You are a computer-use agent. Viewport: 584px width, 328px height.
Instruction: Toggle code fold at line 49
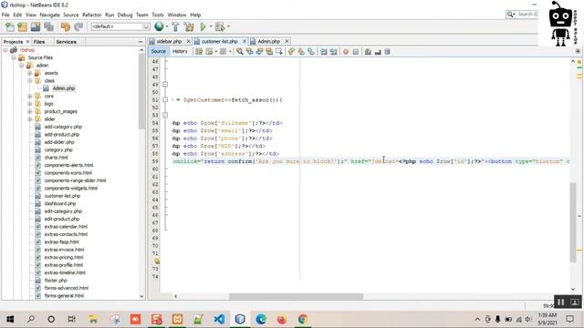point(165,85)
